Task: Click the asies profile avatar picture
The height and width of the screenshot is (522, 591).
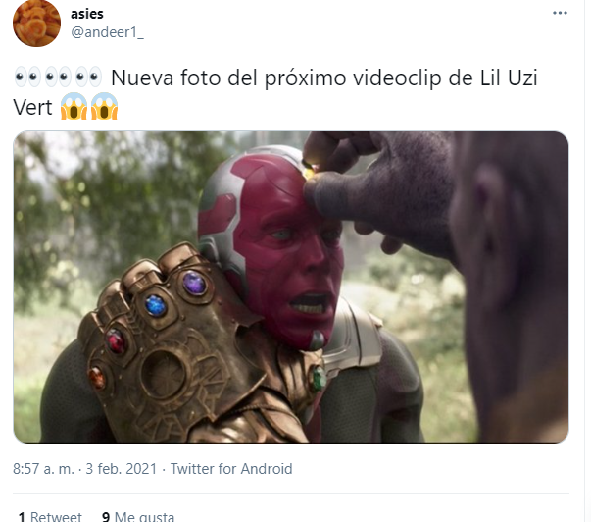Action: click(x=36, y=24)
